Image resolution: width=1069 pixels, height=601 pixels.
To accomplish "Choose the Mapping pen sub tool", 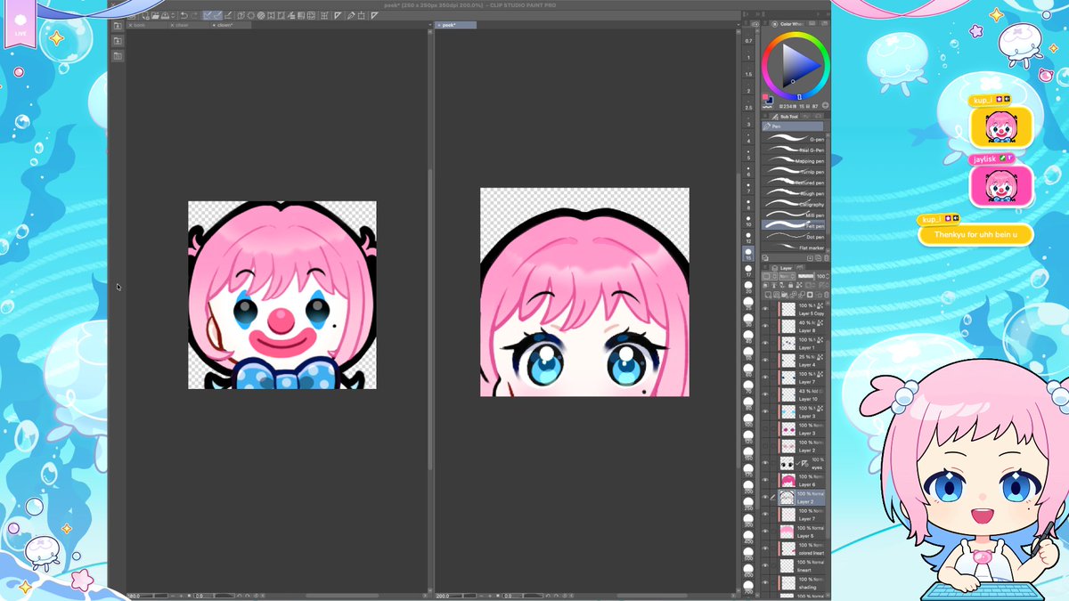I will 793,160.
